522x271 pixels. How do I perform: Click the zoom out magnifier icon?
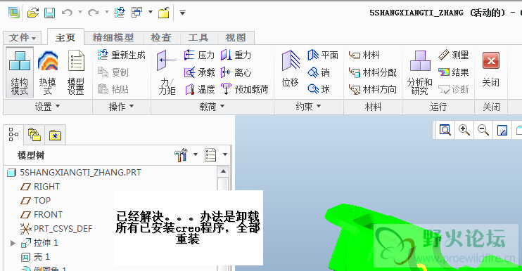483,130
